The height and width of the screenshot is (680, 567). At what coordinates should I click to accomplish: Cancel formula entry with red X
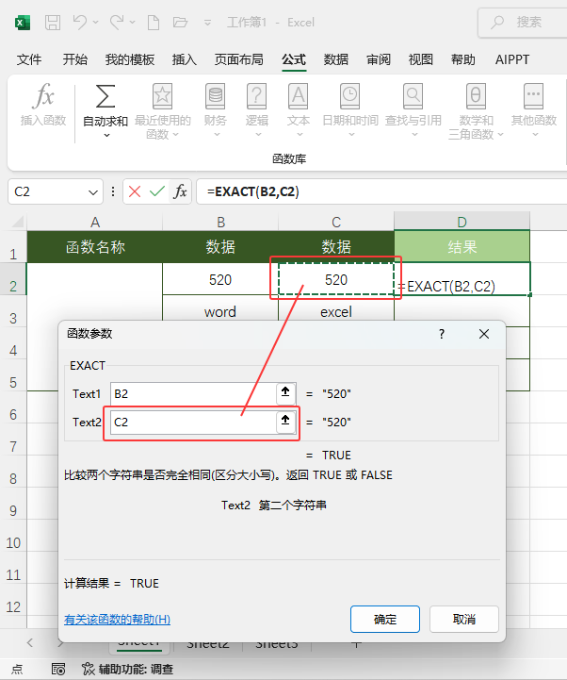point(135,191)
